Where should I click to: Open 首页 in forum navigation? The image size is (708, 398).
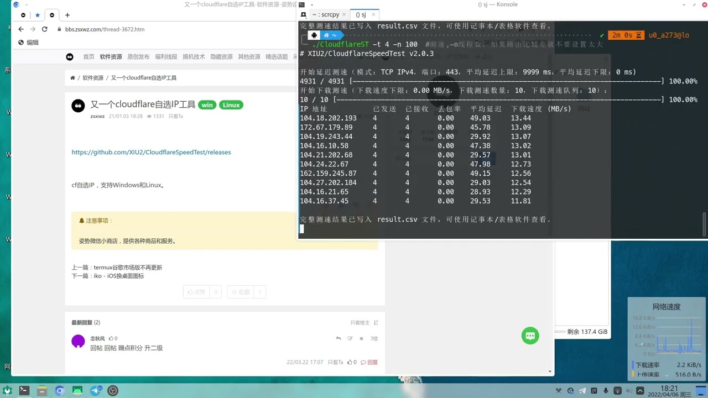(x=88, y=57)
